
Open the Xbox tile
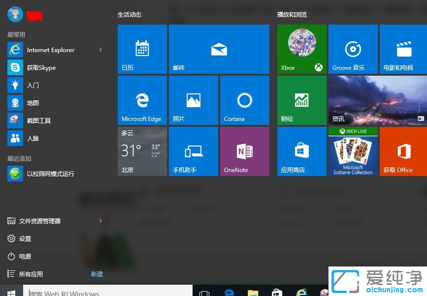[x=301, y=49]
